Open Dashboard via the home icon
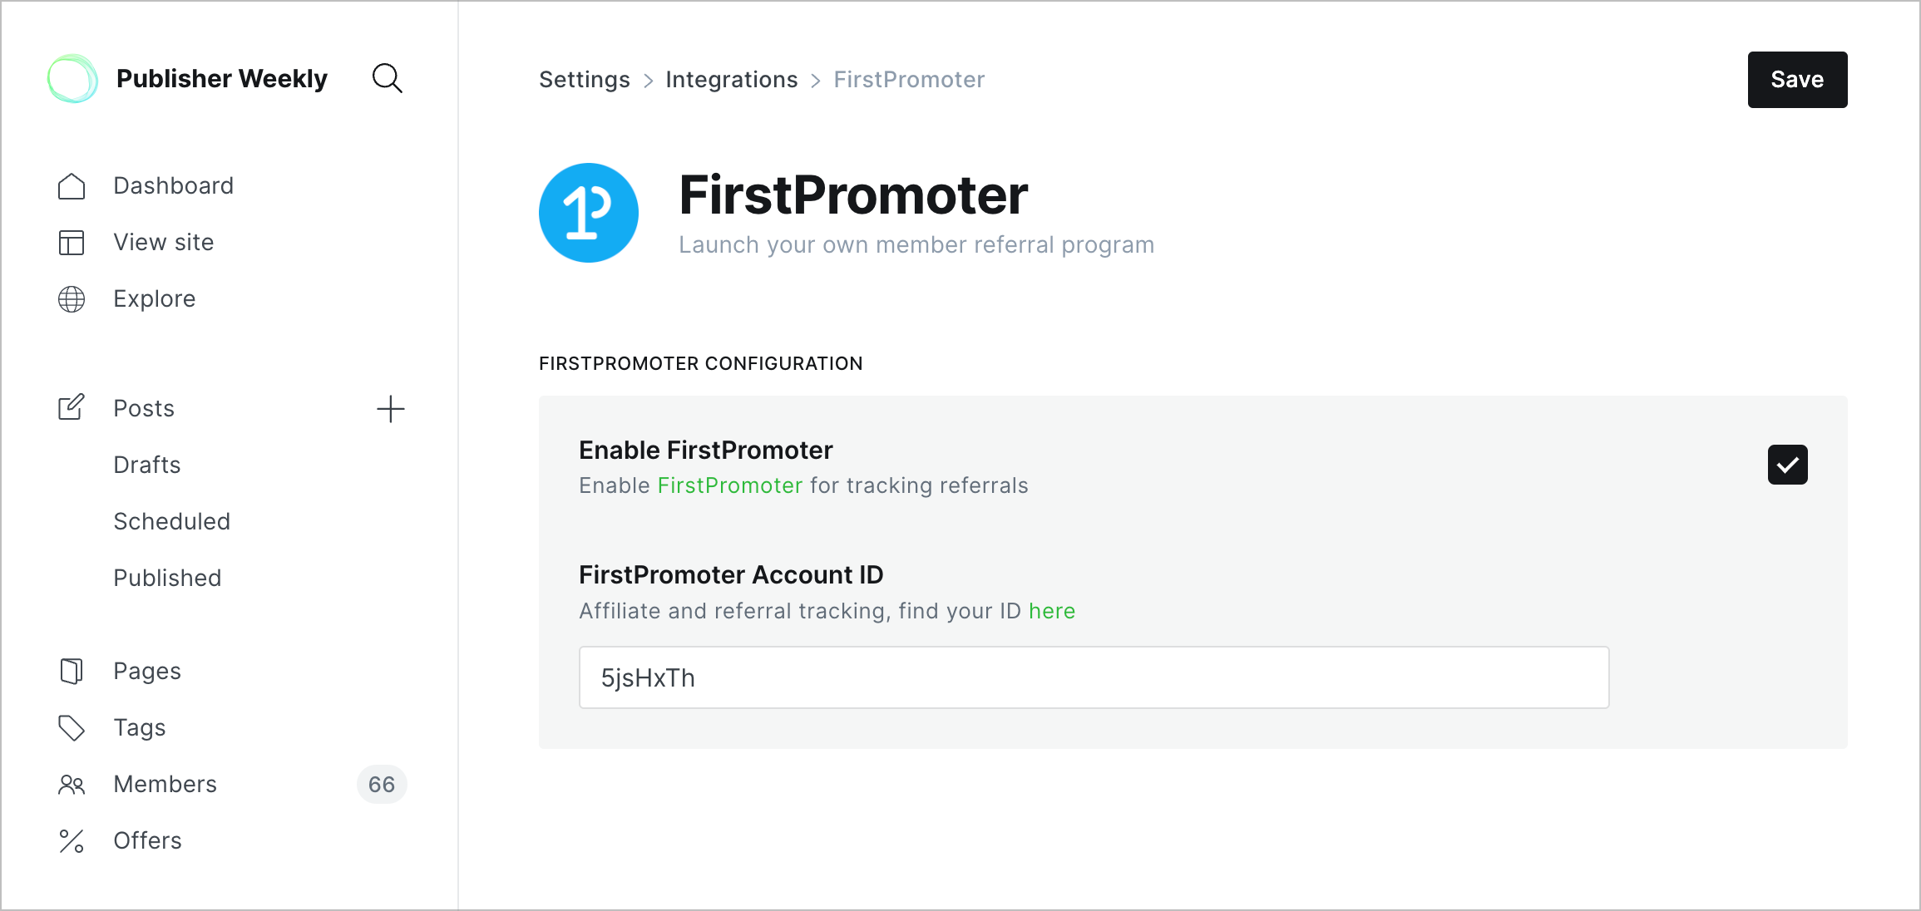Image resolution: width=1921 pixels, height=911 pixels. click(72, 186)
